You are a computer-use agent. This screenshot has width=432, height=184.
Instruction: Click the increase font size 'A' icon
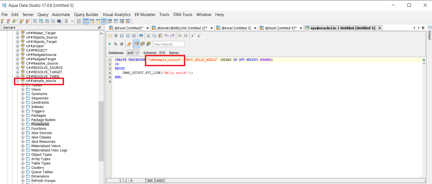199,36
